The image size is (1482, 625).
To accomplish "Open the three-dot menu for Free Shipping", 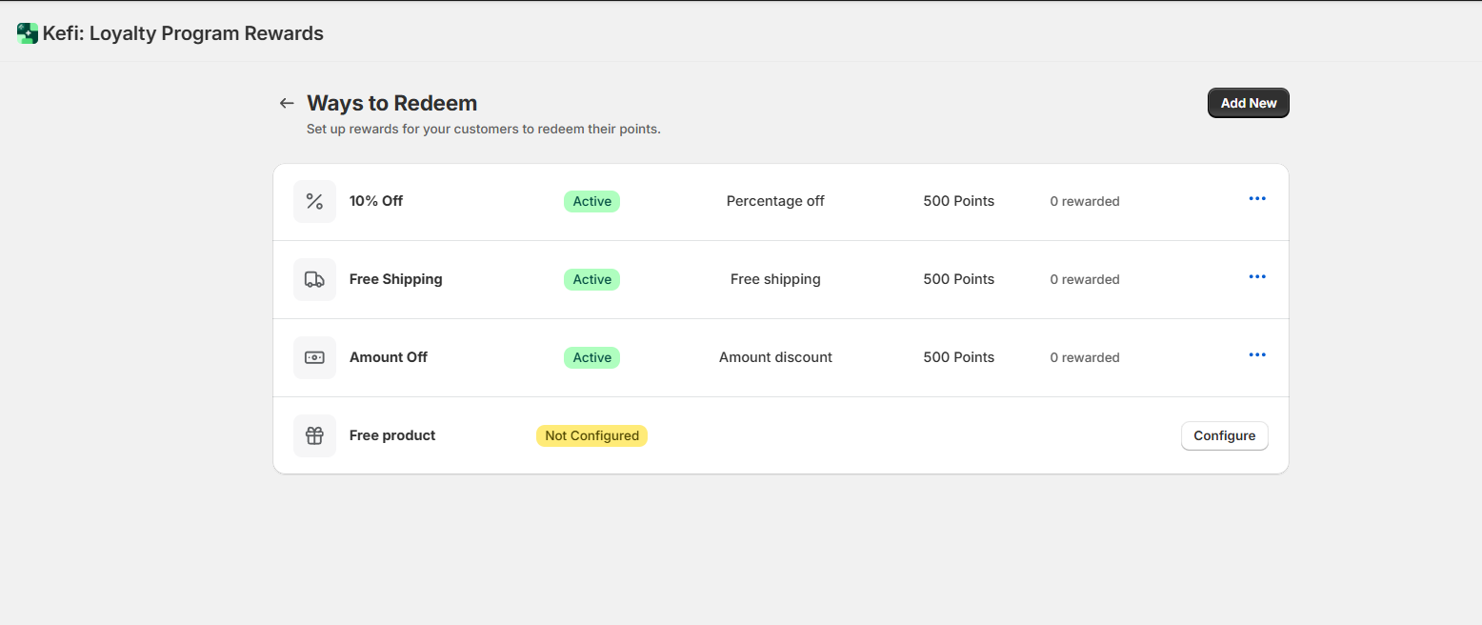I will 1257,277.
